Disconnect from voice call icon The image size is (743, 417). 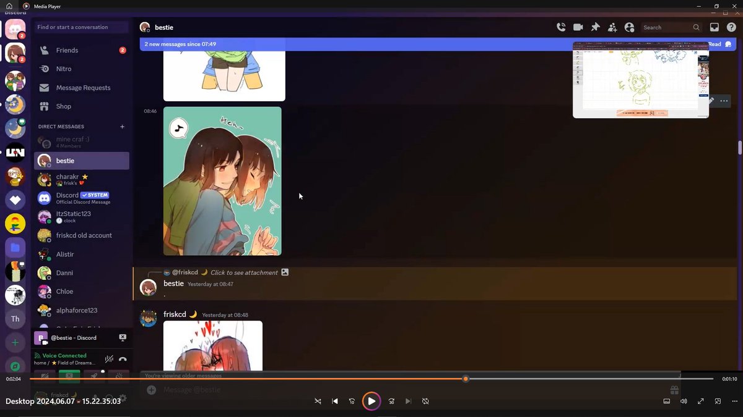[x=123, y=359]
